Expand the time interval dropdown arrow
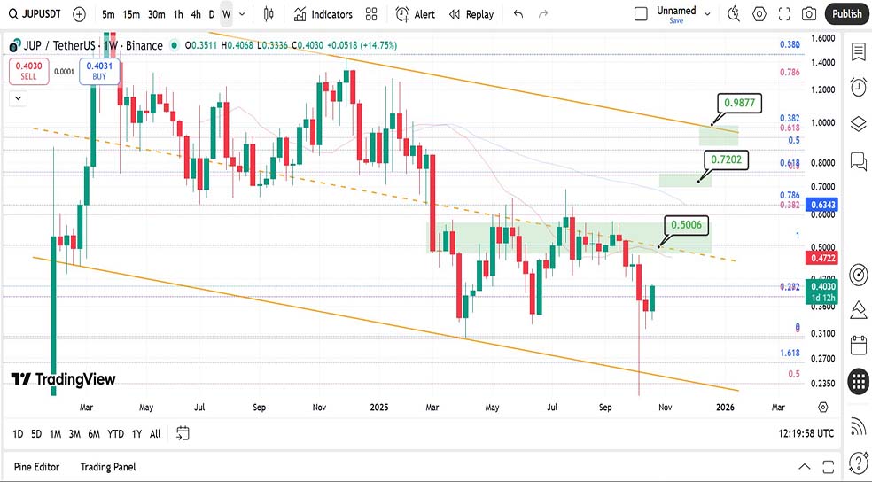 [244, 14]
